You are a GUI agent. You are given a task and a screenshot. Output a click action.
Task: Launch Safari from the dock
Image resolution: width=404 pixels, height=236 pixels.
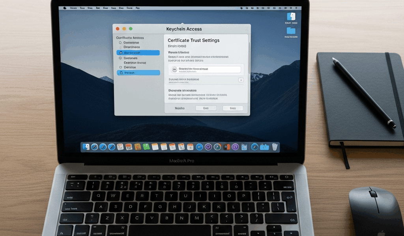pyautogui.click(x=95, y=147)
